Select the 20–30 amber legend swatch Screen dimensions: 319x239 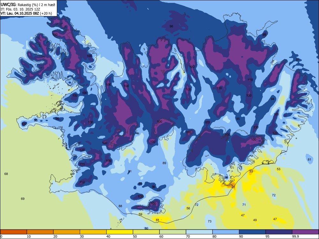[x=67, y=232]
